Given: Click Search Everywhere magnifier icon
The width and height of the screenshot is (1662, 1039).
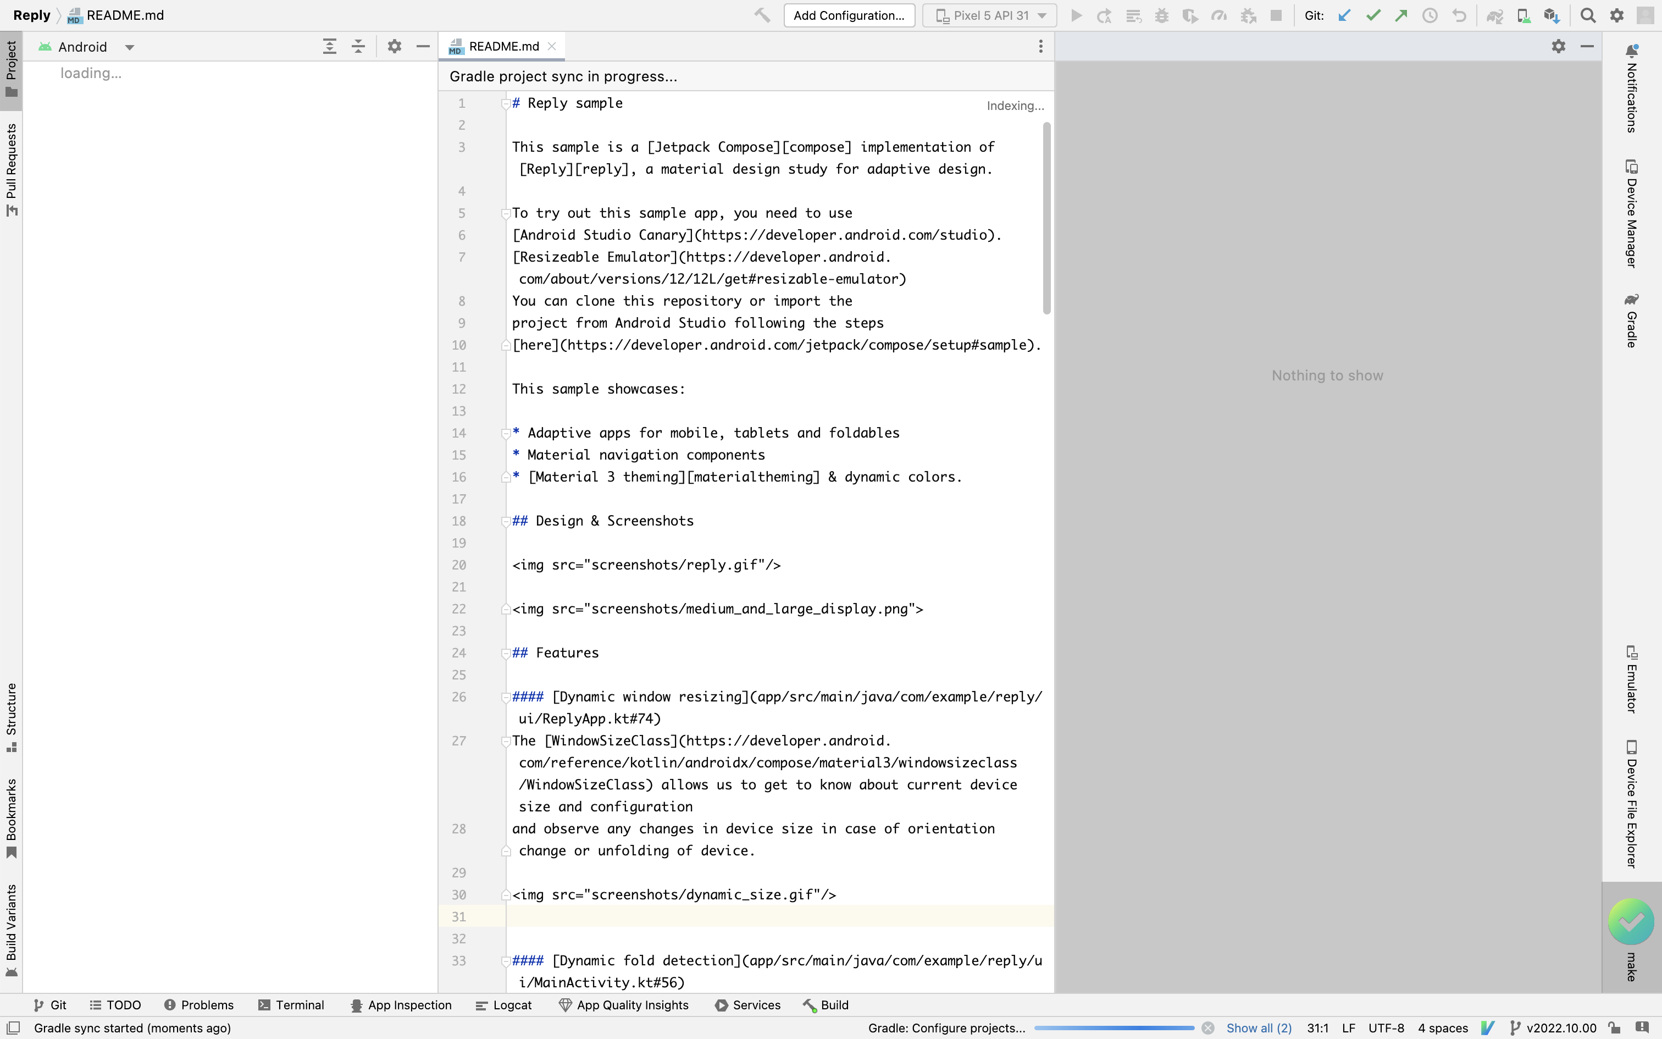Looking at the screenshot, I should point(1588,15).
